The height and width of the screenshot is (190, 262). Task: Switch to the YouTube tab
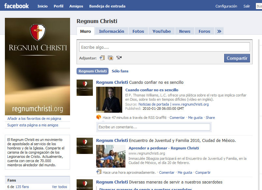[162, 31]
